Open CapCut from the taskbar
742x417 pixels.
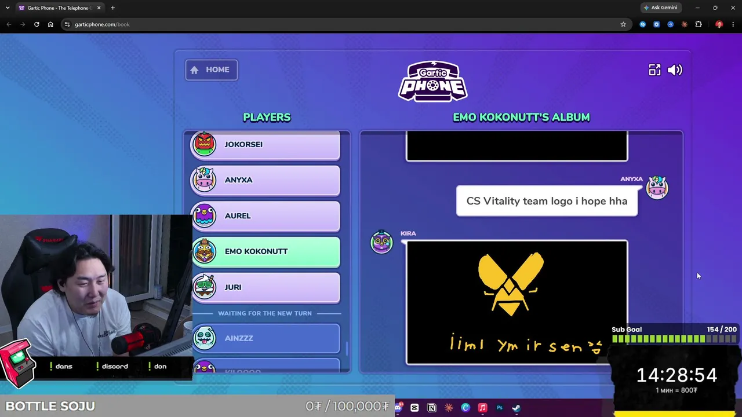[x=414, y=408]
